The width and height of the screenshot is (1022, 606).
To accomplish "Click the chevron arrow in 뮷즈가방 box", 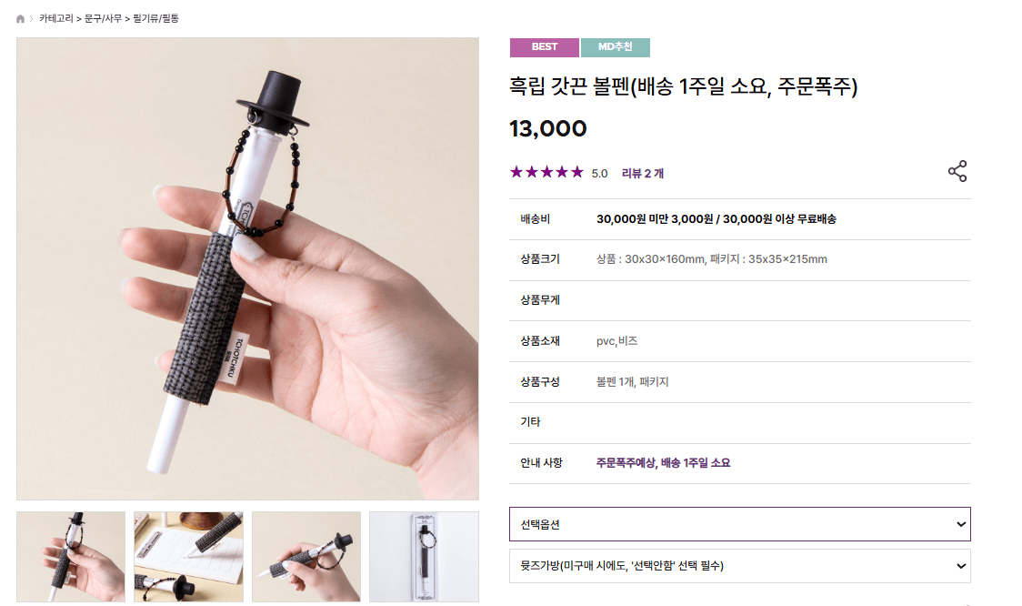I will pos(961,566).
